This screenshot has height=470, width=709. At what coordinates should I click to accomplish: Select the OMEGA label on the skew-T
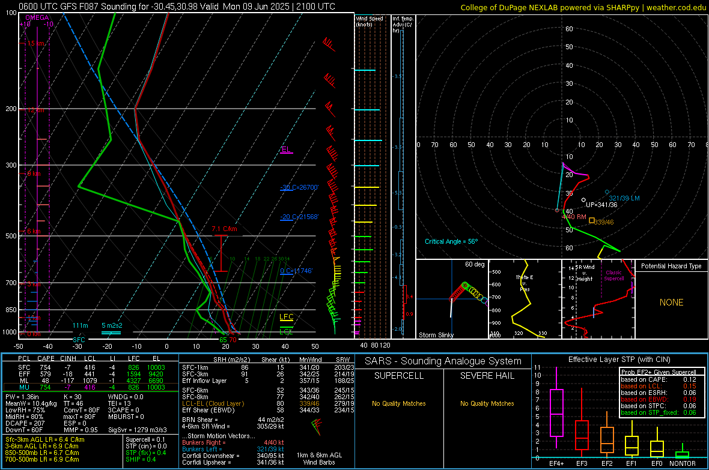(37, 17)
